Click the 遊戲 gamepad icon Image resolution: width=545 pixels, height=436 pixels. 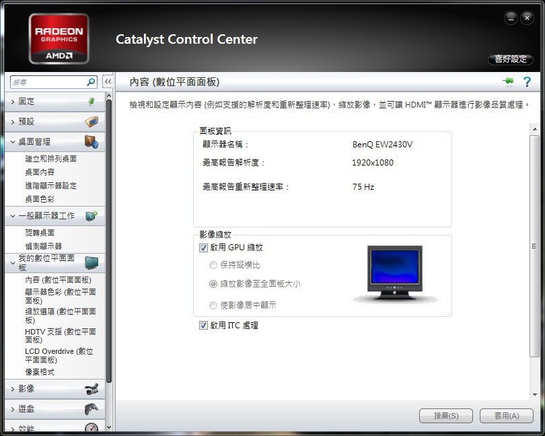(92, 409)
